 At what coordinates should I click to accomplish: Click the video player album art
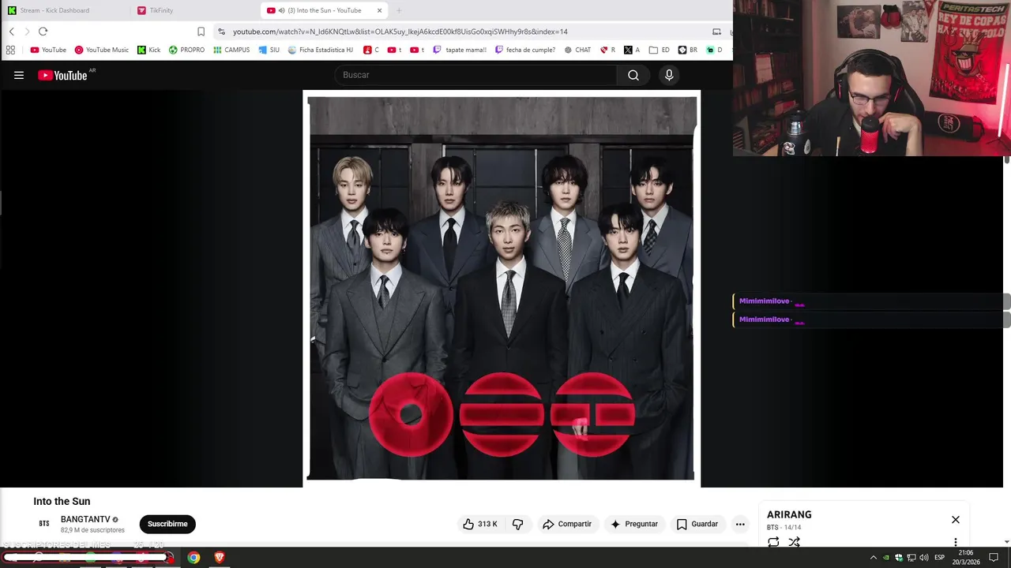click(x=502, y=288)
